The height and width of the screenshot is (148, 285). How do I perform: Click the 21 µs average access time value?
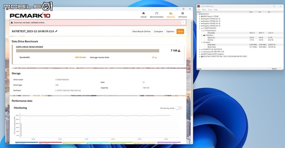(155, 57)
